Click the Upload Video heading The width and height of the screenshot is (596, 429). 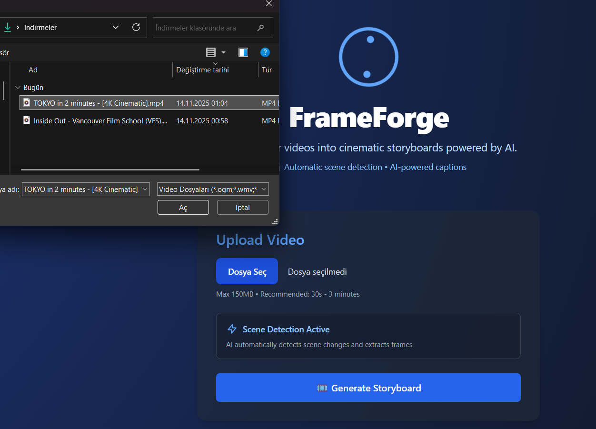coord(260,239)
